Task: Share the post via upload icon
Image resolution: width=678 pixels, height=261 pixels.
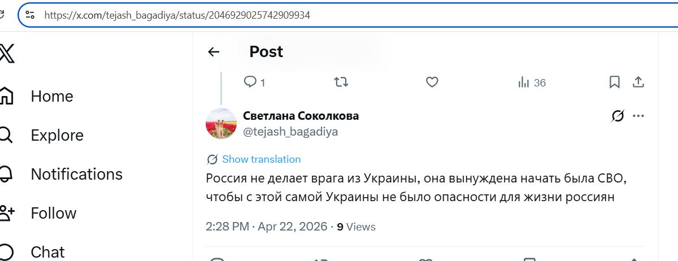Action: [638, 82]
